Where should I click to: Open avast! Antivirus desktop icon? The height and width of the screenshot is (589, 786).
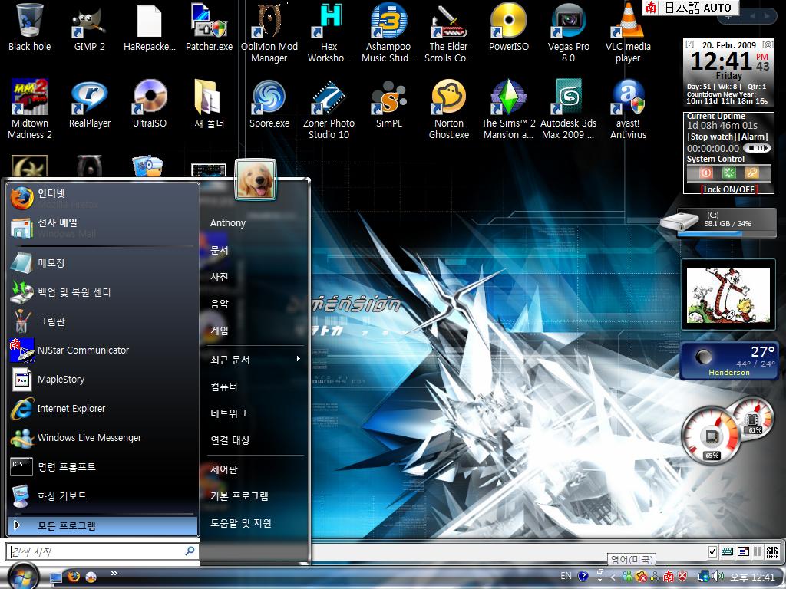click(628, 98)
